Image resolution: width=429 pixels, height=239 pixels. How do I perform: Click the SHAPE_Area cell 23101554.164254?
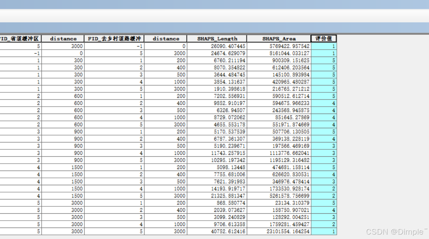279,231
